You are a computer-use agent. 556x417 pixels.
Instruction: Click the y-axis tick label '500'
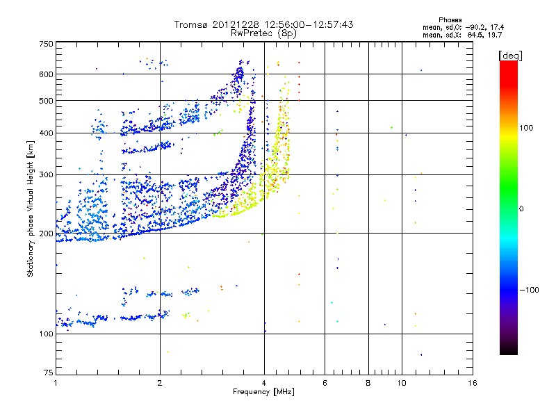[46, 101]
